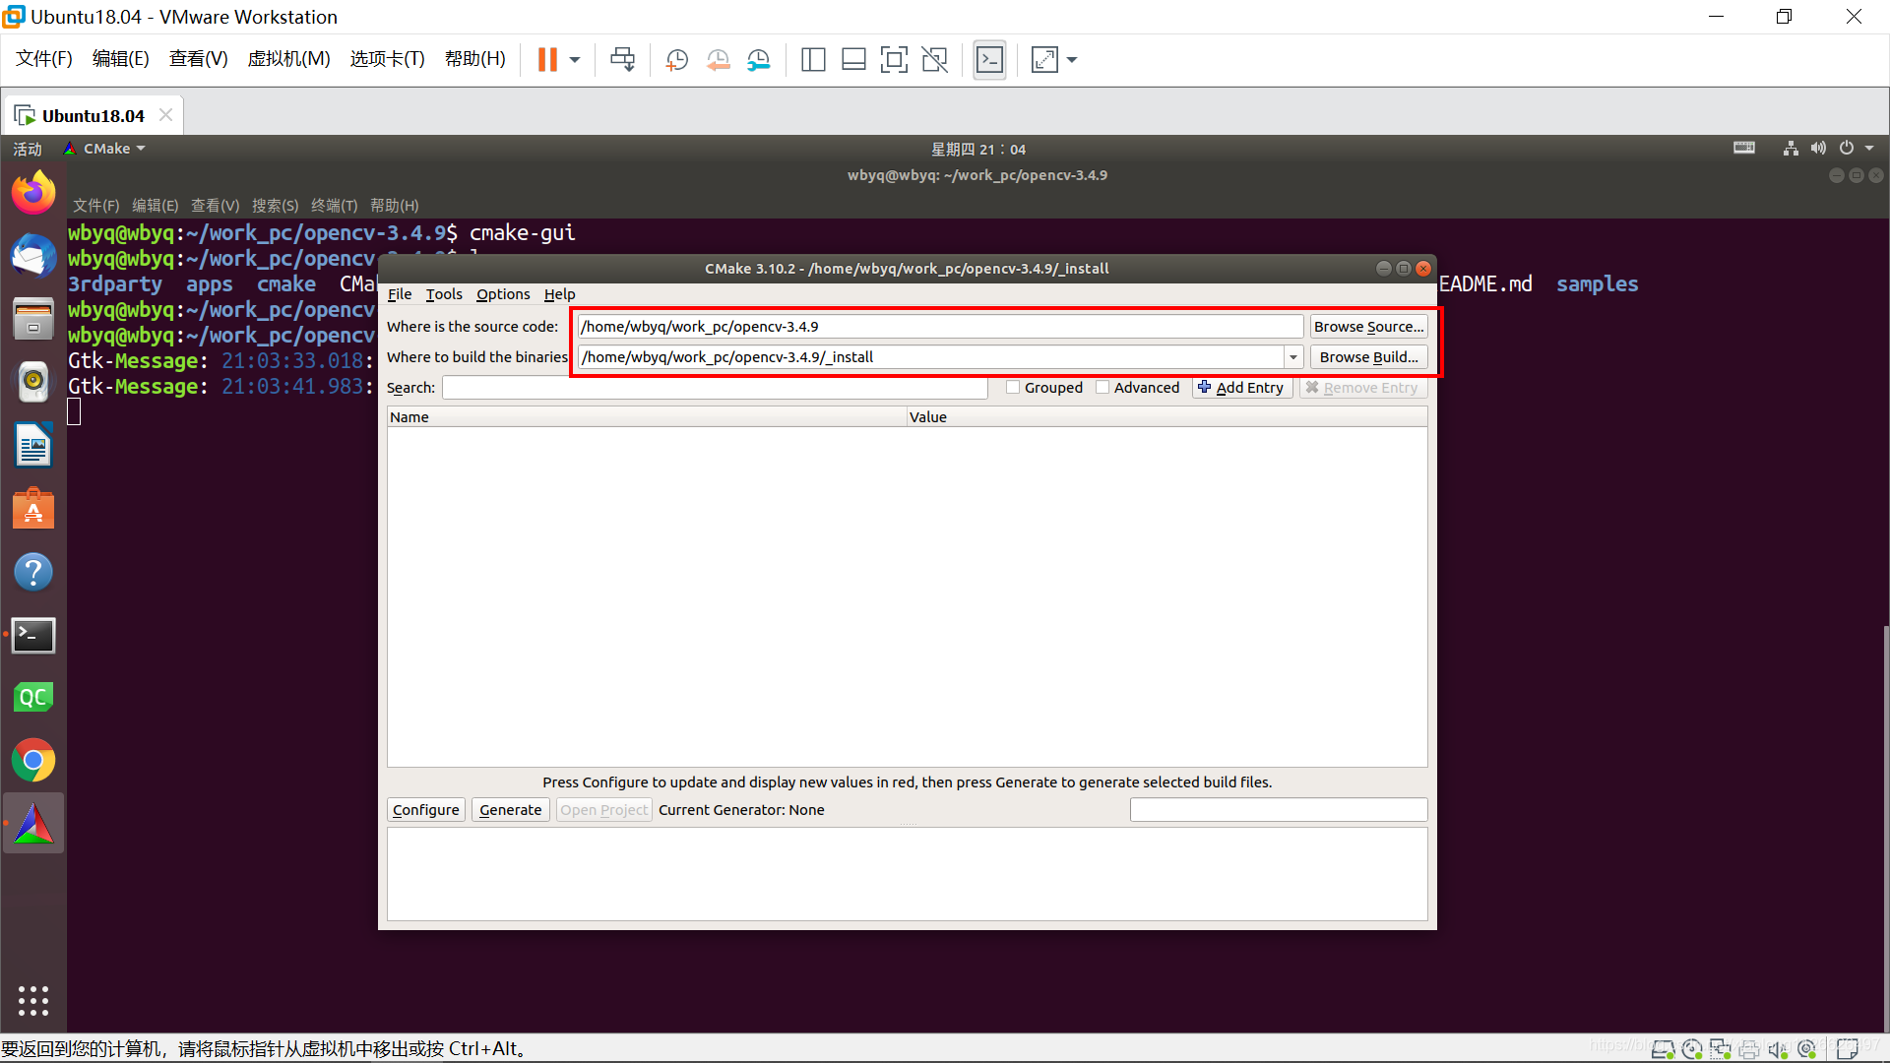Open the Ubuntu network indicator

coord(1791,149)
